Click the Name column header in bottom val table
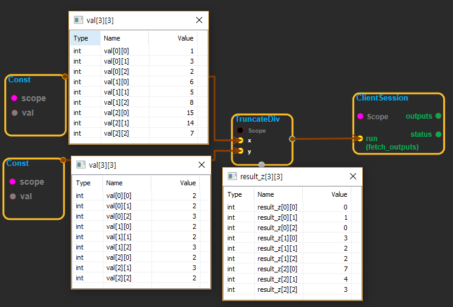453x307 pixels. coord(114,182)
